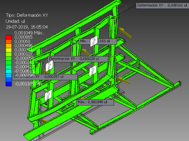The image size is (189, 141).
Task: Pick the constraint glyph right of the -0,000257 label
Action: pyautogui.click(x=93, y=70)
